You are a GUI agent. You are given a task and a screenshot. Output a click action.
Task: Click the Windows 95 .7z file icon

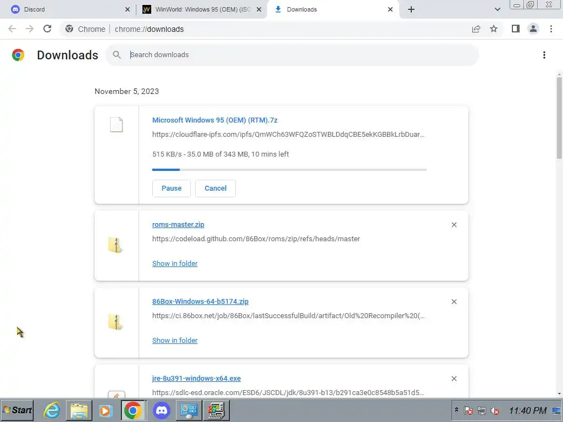coord(117,125)
